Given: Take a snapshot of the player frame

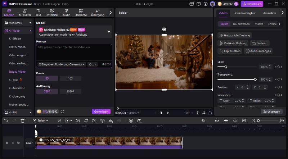Looking at the screenshot, I should (x=197, y=113).
